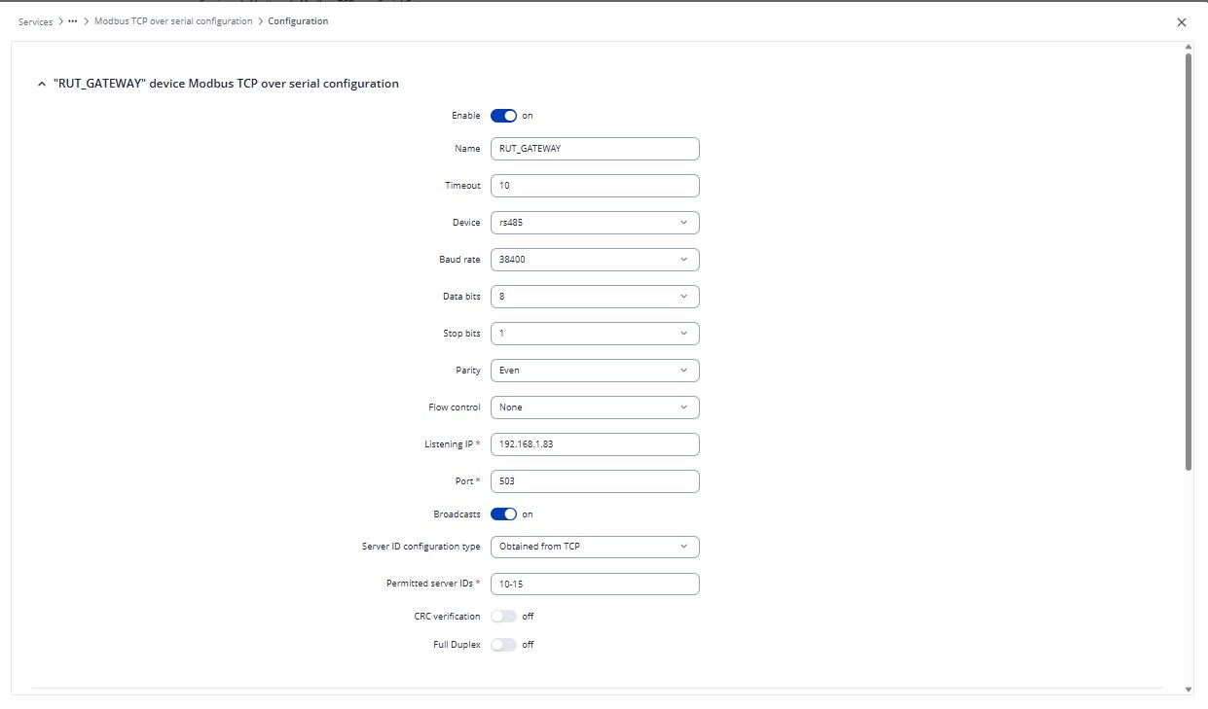Viewport: 1208px width, 709px height.
Task: Change the Parity dropdown from Even
Action: coord(594,371)
